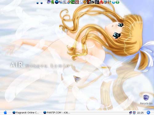
Task: Launch the green round icon at dock end
Action: 117,2
